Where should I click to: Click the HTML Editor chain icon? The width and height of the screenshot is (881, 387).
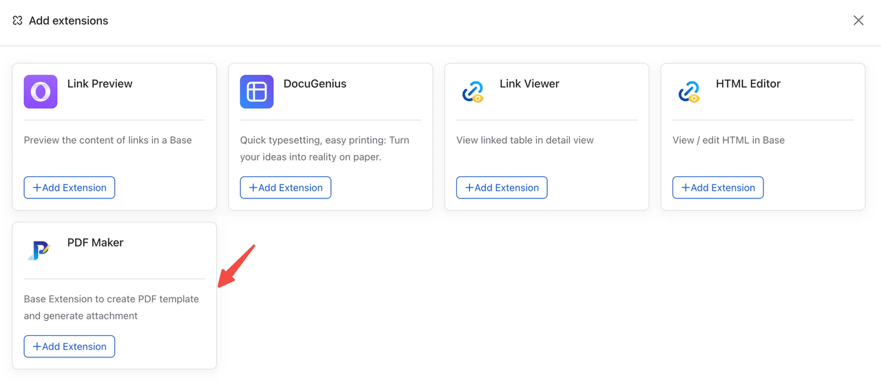pos(689,92)
